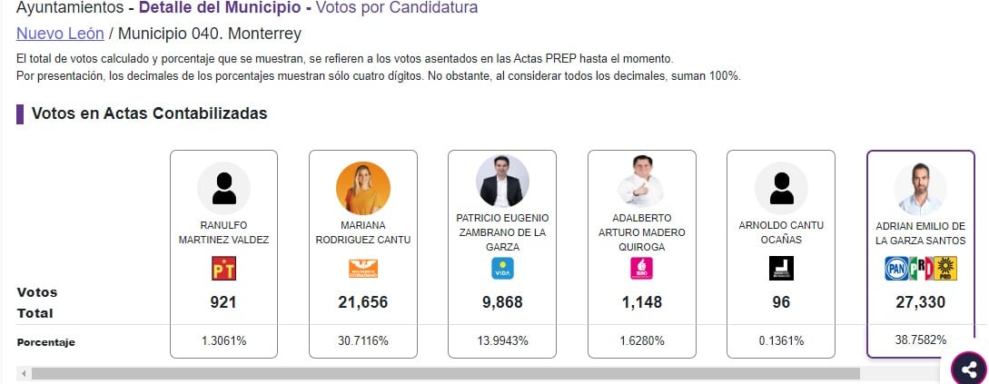This screenshot has width=989, height=384.
Task: Click the blue VIDA party logo
Action: pyautogui.click(x=502, y=269)
